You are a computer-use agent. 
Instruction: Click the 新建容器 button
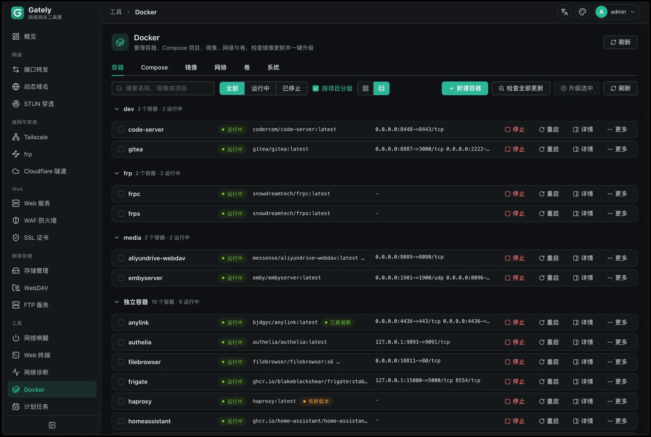[x=465, y=88]
